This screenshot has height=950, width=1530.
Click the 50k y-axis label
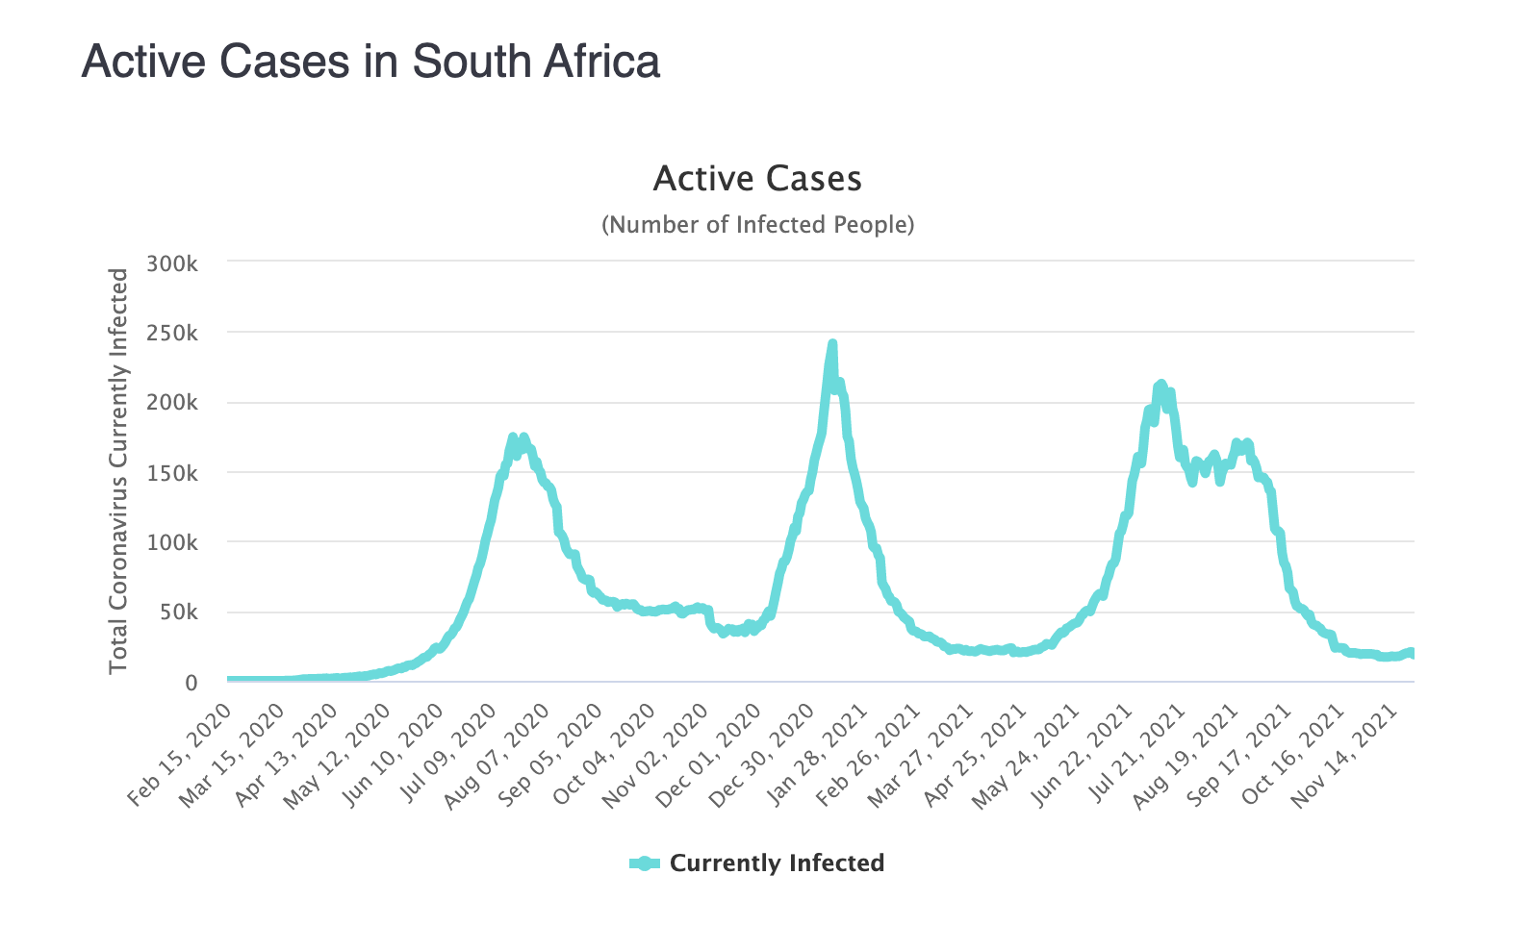pos(177,613)
